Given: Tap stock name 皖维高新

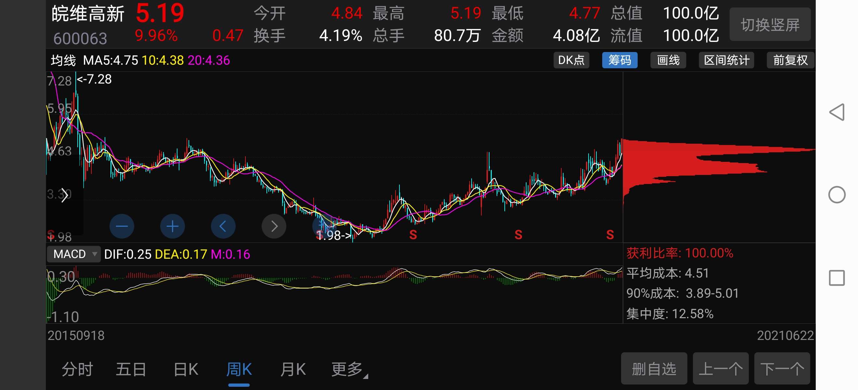Looking at the screenshot, I should (x=88, y=14).
